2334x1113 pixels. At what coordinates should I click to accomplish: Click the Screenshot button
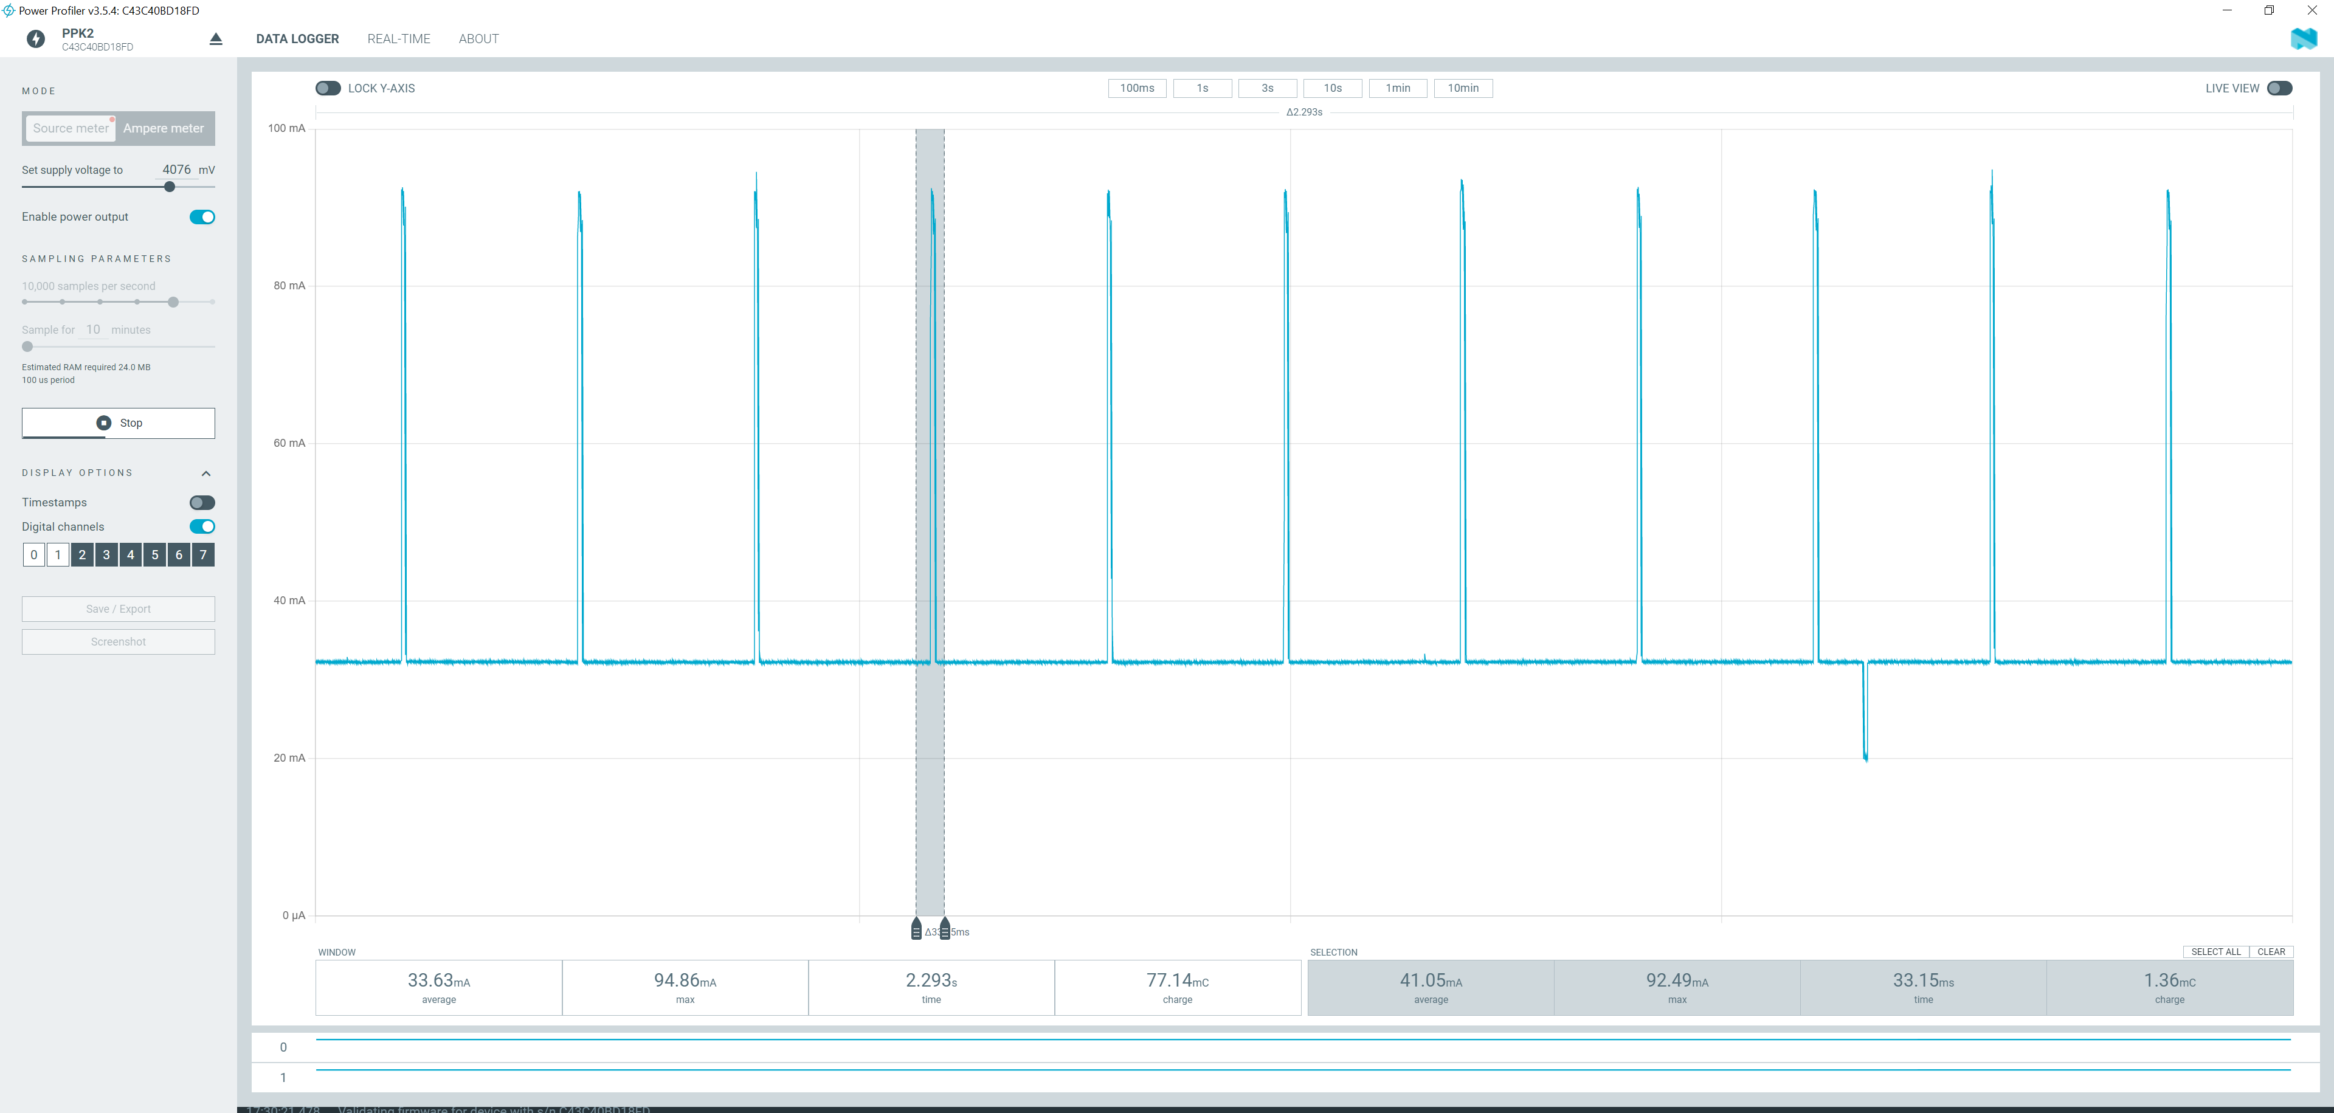[119, 642]
